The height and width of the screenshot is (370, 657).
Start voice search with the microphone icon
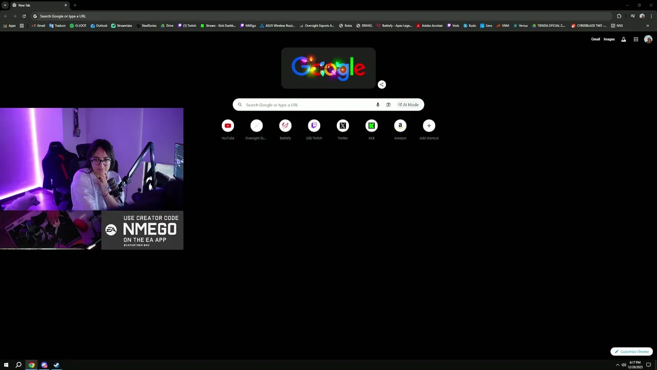pos(378,105)
